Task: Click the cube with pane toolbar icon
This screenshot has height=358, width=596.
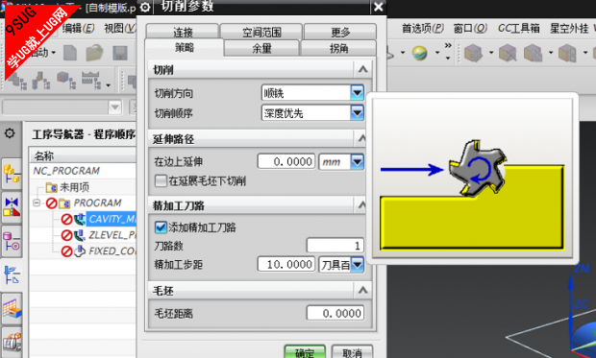Action: tap(567, 53)
